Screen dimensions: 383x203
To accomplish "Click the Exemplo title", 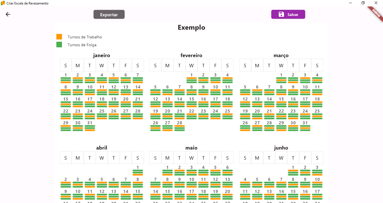I will pos(191,27).
